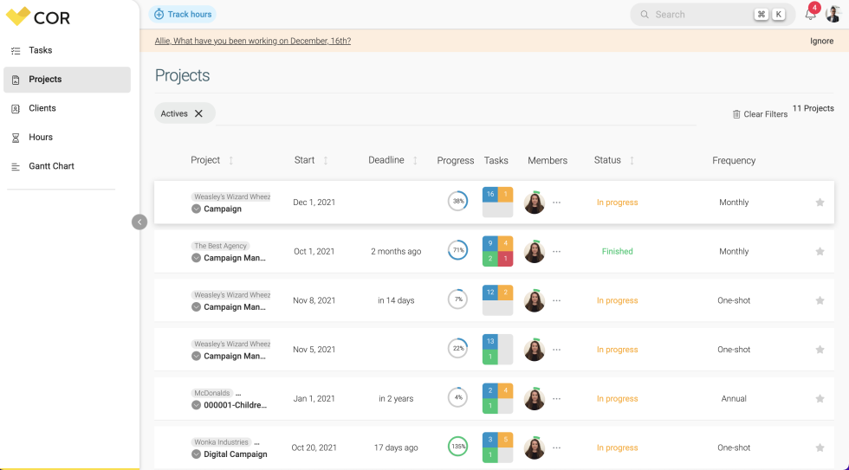This screenshot has width=849, height=470.
Task: Expand the Weasley's Campaign project chevron
Action: click(x=196, y=209)
